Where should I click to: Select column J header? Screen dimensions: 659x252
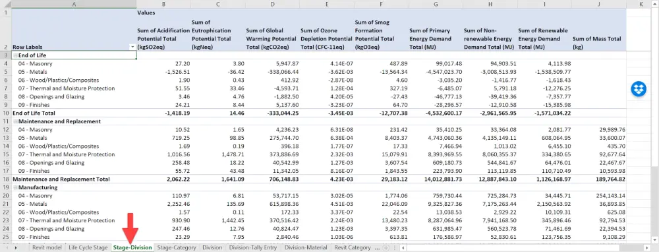599,4
